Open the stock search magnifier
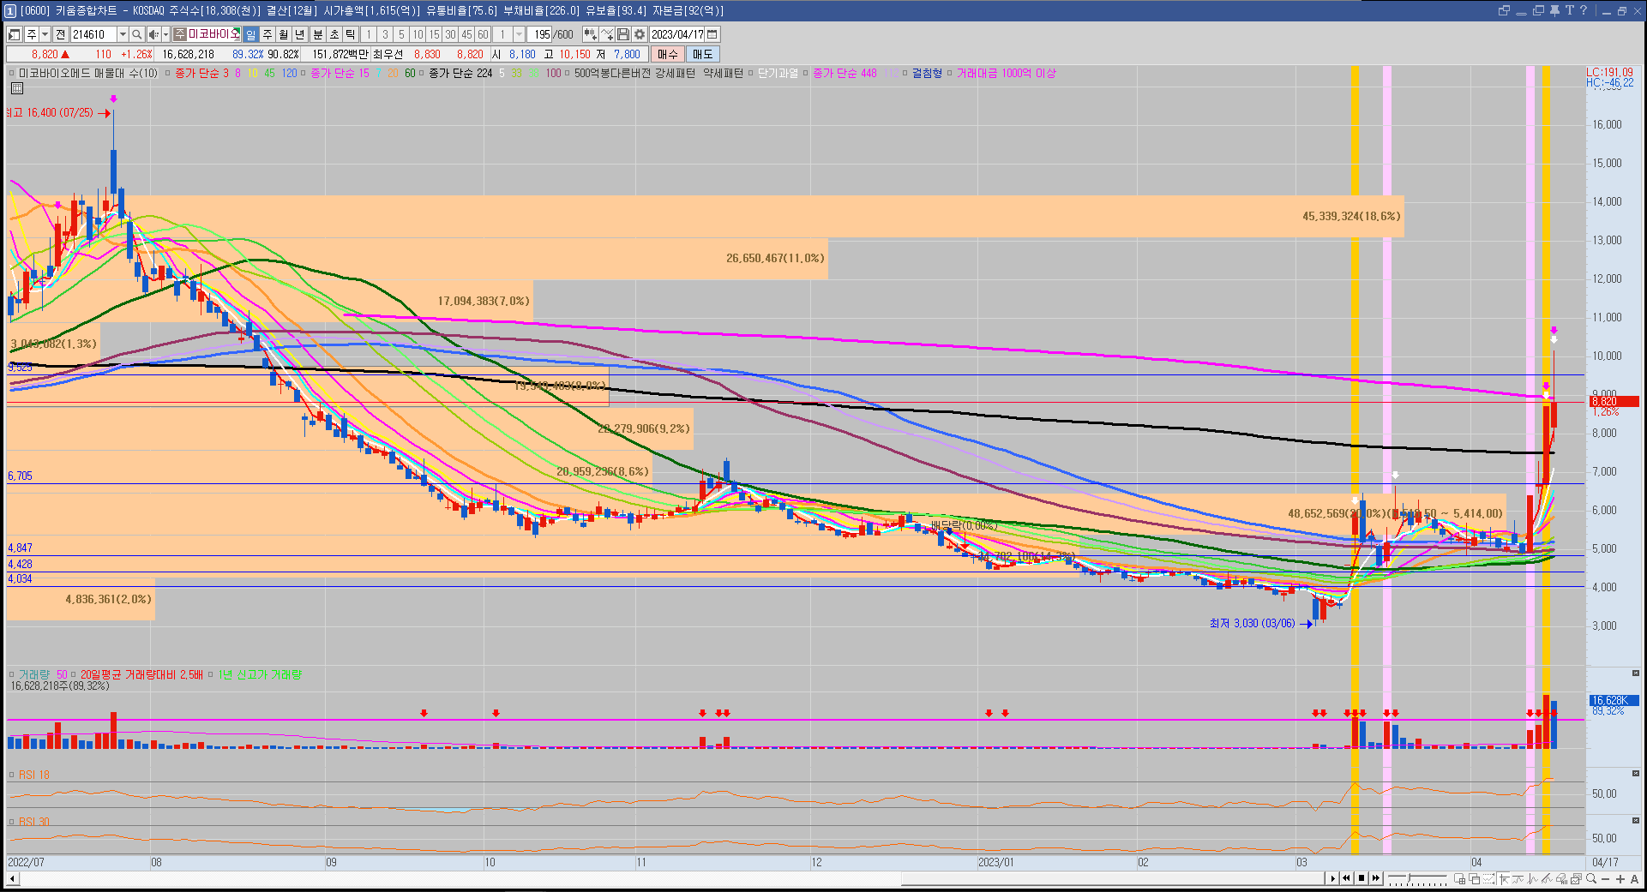The width and height of the screenshot is (1647, 892). click(137, 34)
